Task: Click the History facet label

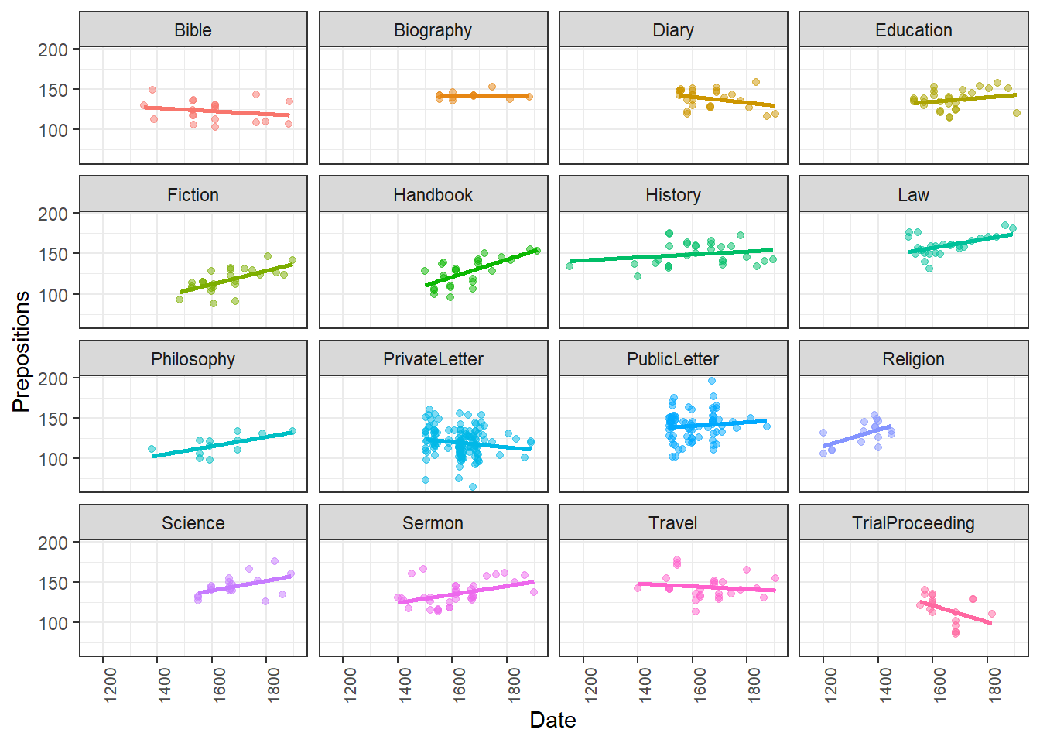Action: tap(673, 195)
